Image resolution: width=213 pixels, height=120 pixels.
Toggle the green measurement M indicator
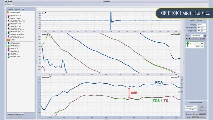tap(188, 43)
